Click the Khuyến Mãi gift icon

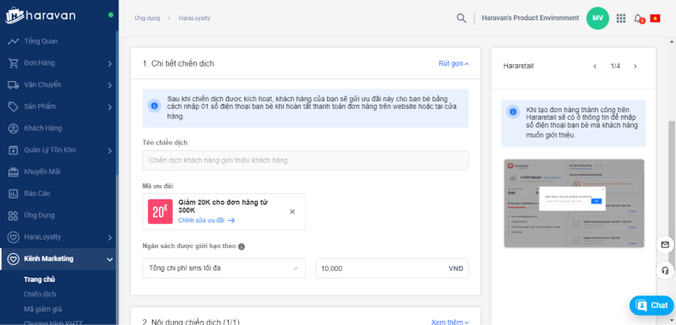coord(14,171)
